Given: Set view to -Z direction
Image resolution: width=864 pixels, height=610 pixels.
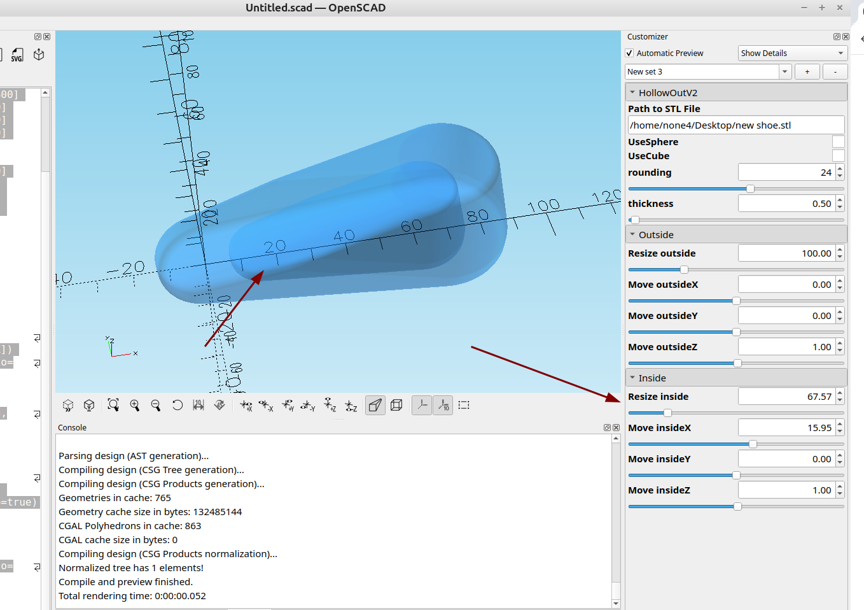Looking at the screenshot, I should (351, 405).
